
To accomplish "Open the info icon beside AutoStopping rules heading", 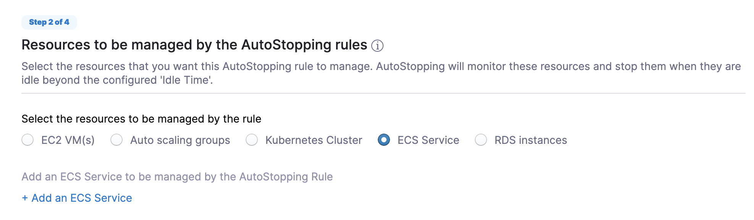I will tap(377, 46).
